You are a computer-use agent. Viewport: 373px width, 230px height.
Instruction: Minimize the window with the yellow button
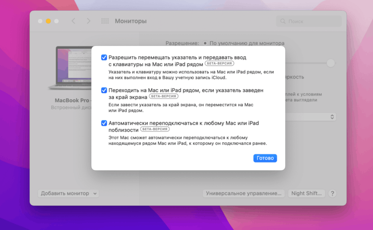[48, 21]
